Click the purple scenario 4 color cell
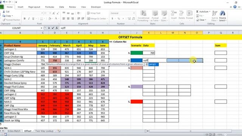 click(137, 87)
